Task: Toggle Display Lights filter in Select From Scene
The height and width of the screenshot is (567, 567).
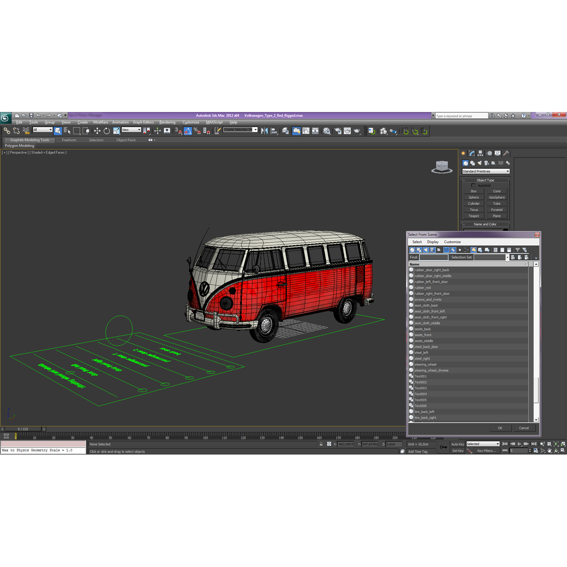Action: tap(425, 250)
